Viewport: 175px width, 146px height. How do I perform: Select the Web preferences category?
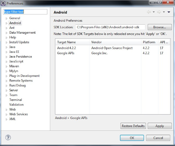point(13,109)
